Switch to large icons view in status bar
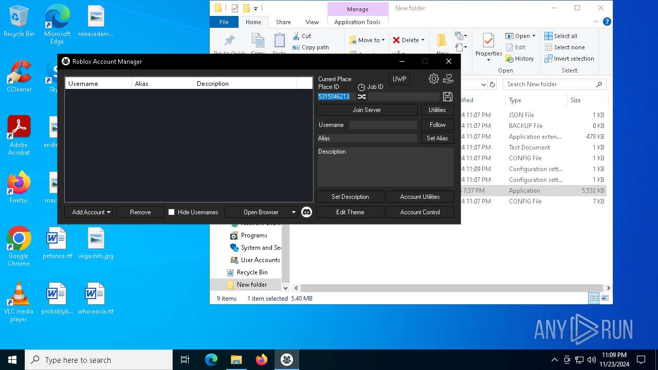The image size is (658, 370). coord(605,298)
